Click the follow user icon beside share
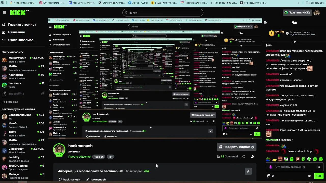The image size is (326, 183). [x=253, y=157]
